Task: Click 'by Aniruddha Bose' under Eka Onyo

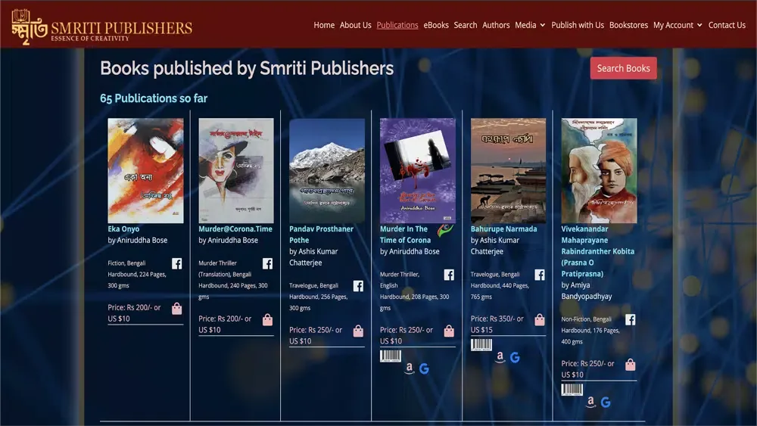Action: (138, 241)
